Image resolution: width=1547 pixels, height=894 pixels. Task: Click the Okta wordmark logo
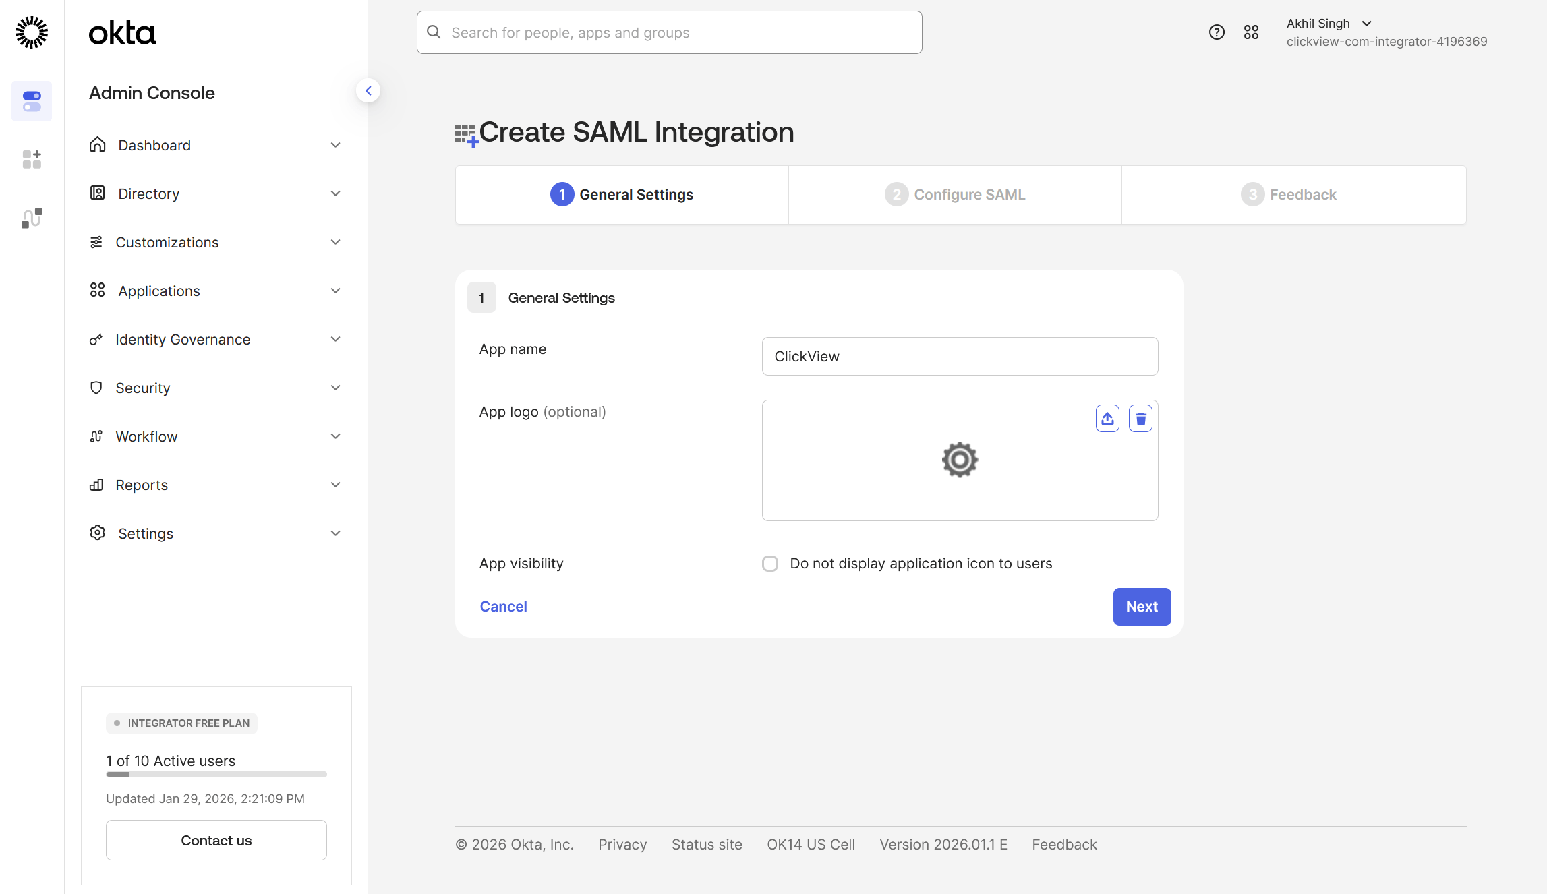click(122, 33)
